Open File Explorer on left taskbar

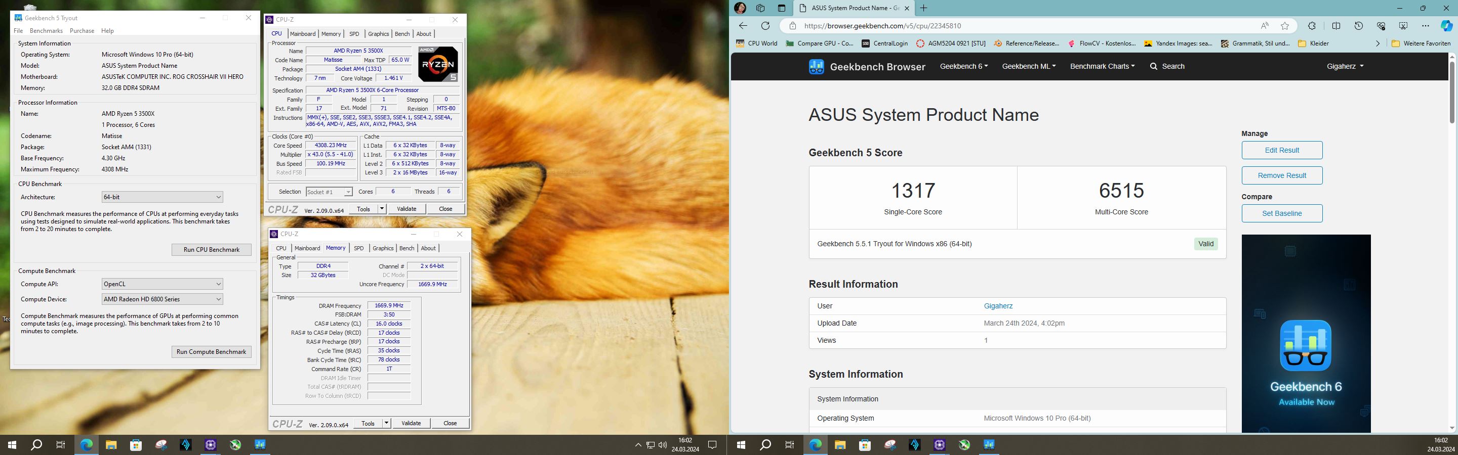tap(111, 445)
